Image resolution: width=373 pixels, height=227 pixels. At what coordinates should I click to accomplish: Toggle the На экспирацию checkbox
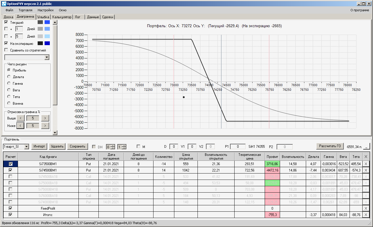pyautogui.click(x=6, y=43)
